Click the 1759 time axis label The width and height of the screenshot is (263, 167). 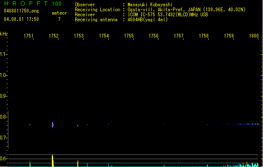229,36
